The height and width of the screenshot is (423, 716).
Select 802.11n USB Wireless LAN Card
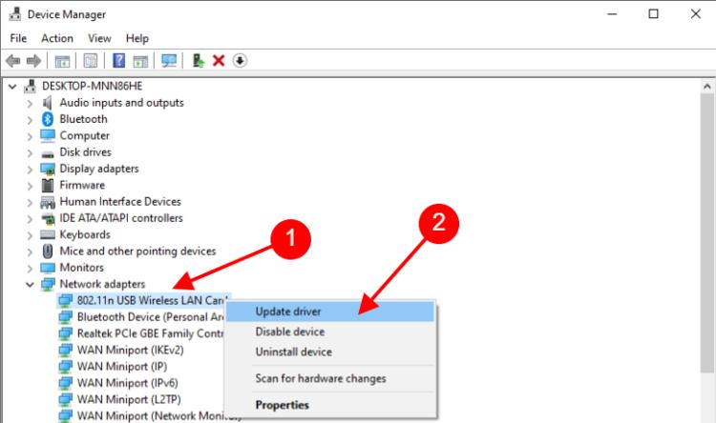pyautogui.click(x=152, y=300)
